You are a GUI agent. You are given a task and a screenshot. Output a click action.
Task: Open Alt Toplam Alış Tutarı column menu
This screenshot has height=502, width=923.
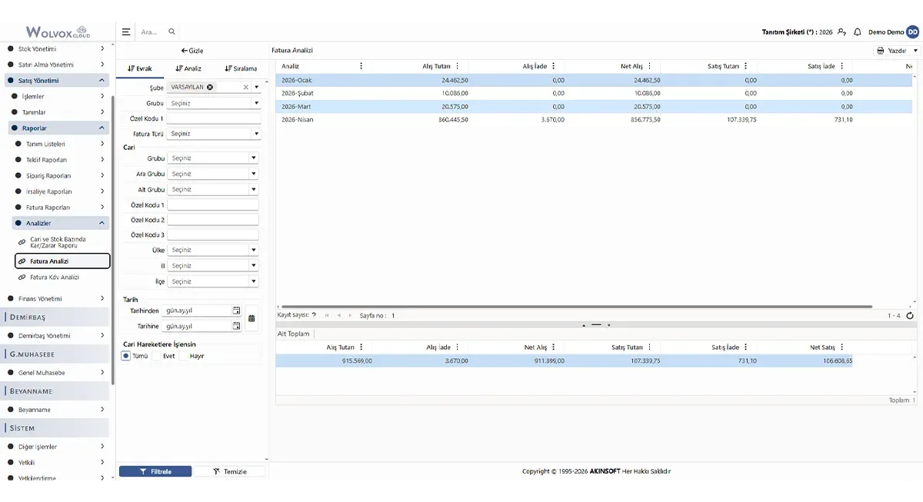click(x=362, y=347)
